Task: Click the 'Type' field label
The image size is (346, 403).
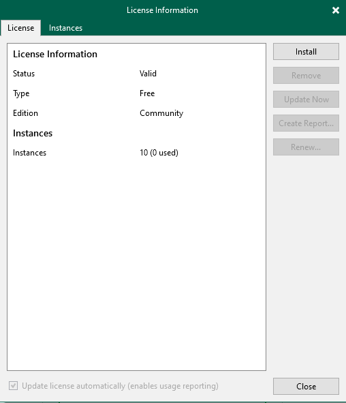Action: [x=21, y=93]
